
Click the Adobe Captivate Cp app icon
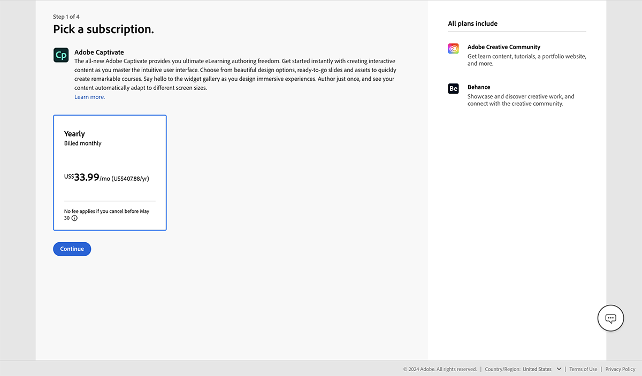tap(60, 55)
